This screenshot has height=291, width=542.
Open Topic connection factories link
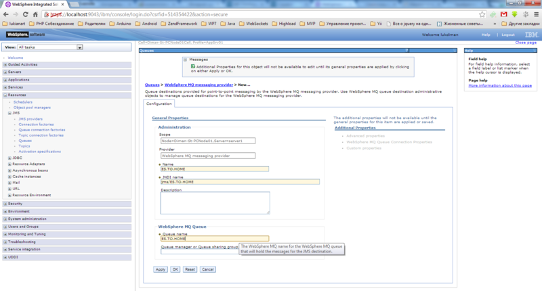pos(41,135)
